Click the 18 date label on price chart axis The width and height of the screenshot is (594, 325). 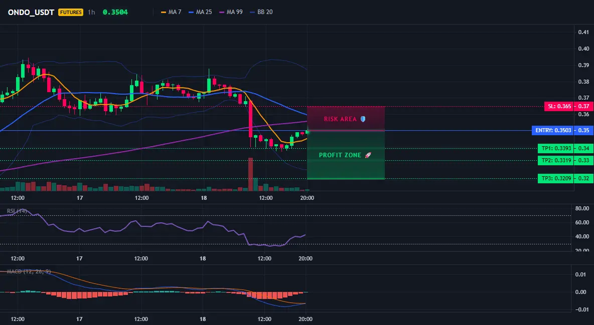click(204, 198)
